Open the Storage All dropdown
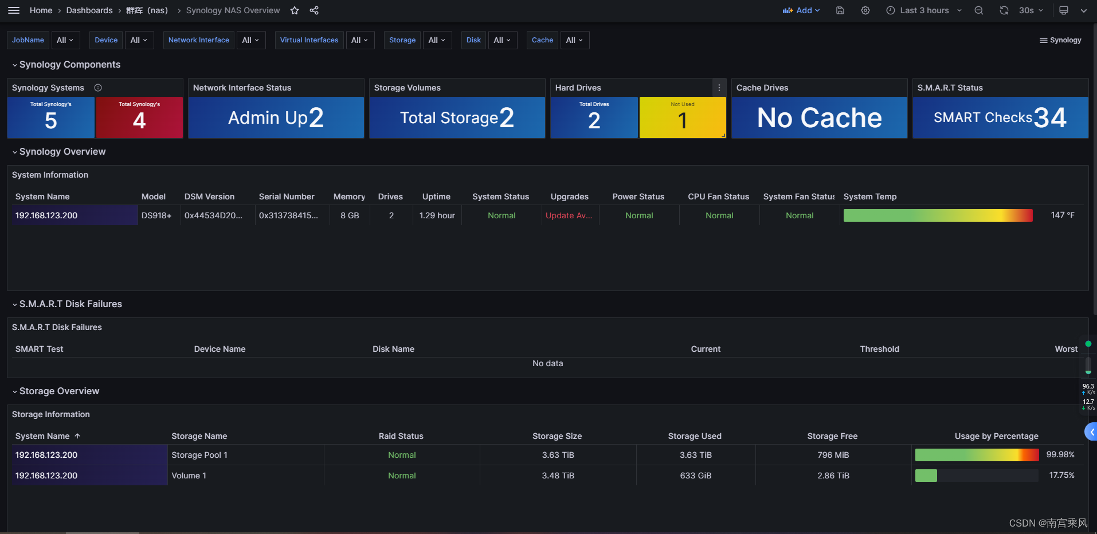Viewport: 1097px width, 534px height. click(437, 40)
